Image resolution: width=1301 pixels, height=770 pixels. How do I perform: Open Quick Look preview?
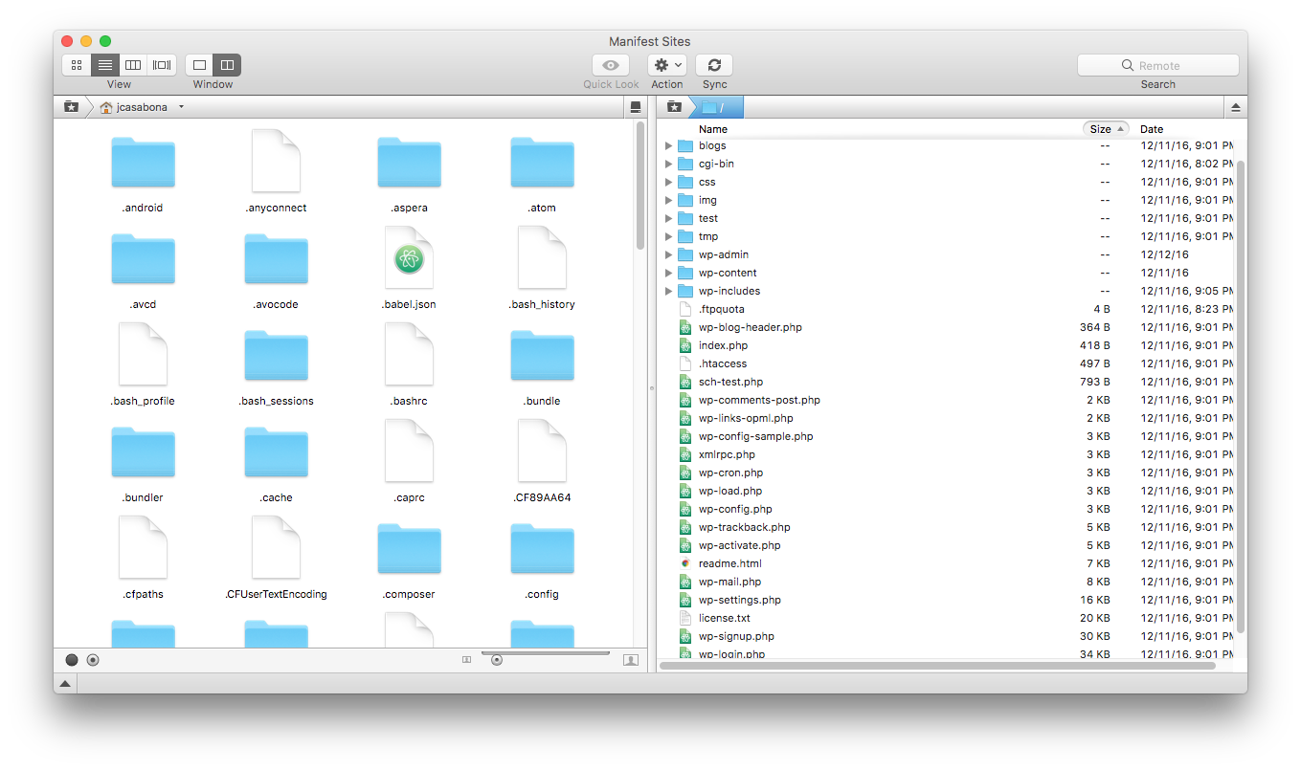click(611, 65)
